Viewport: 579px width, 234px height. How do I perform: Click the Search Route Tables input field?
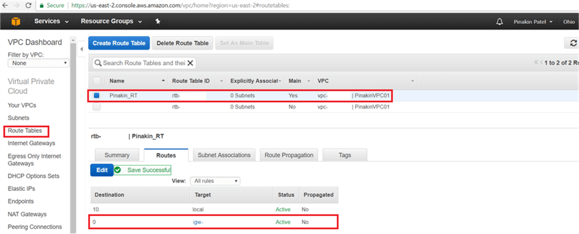pos(143,63)
